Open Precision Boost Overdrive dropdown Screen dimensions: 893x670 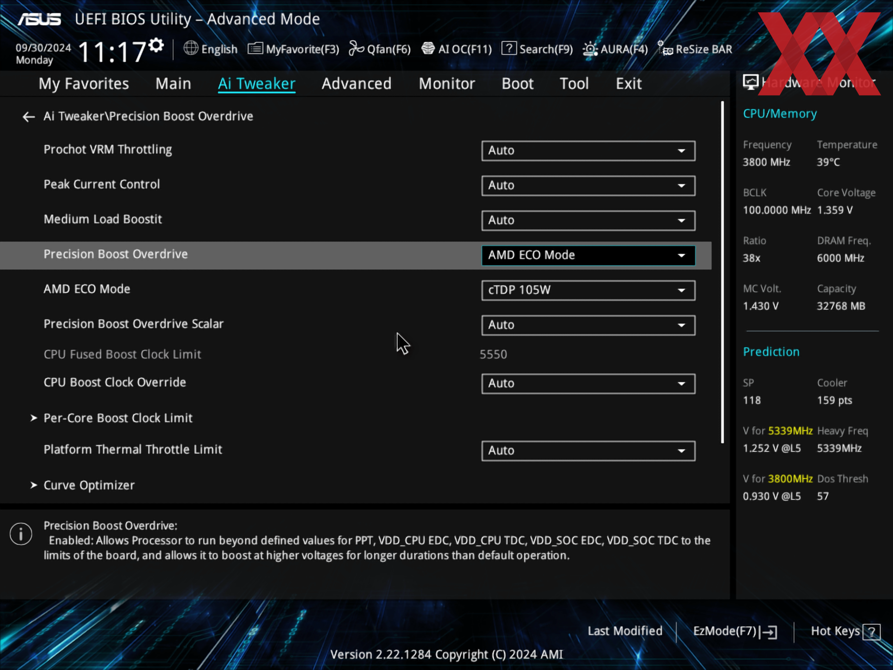(x=588, y=255)
